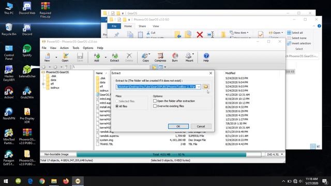Click the Burn toolbar icon
The image size is (331, 186).
[175, 57]
